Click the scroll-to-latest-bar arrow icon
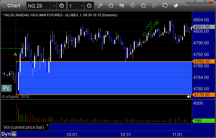Image resolution: width=216 pixels, height=138 pixels. click(x=189, y=97)
